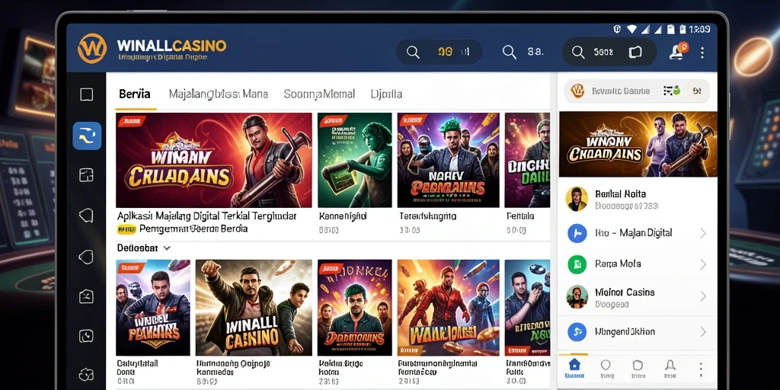780x390 pixels.
Task: Click green icon beside Rama Mota
Action: click(577, 264)
